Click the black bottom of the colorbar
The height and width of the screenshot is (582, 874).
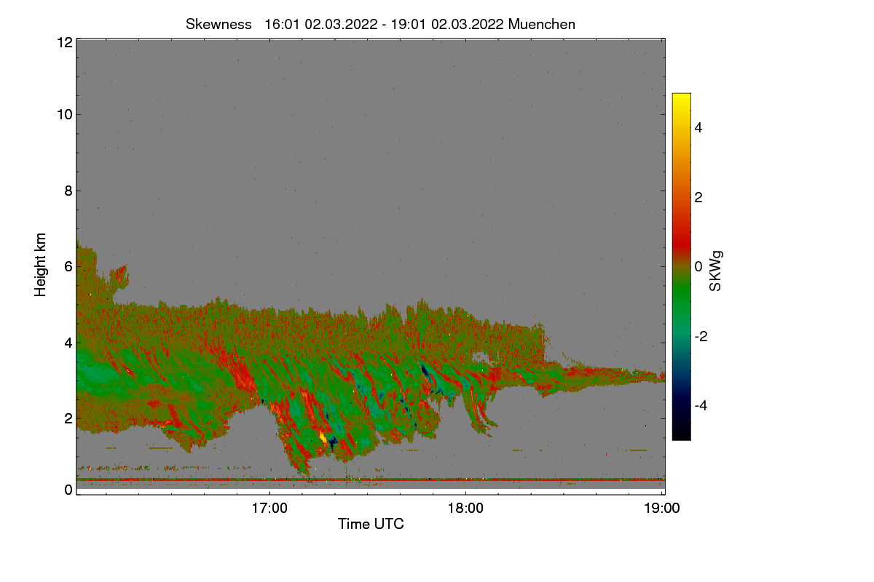point(681,434)
